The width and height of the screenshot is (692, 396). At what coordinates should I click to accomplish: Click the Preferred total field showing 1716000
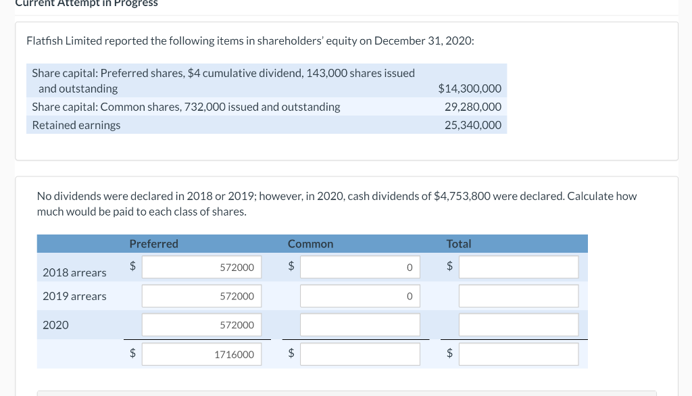coord(201,354)
